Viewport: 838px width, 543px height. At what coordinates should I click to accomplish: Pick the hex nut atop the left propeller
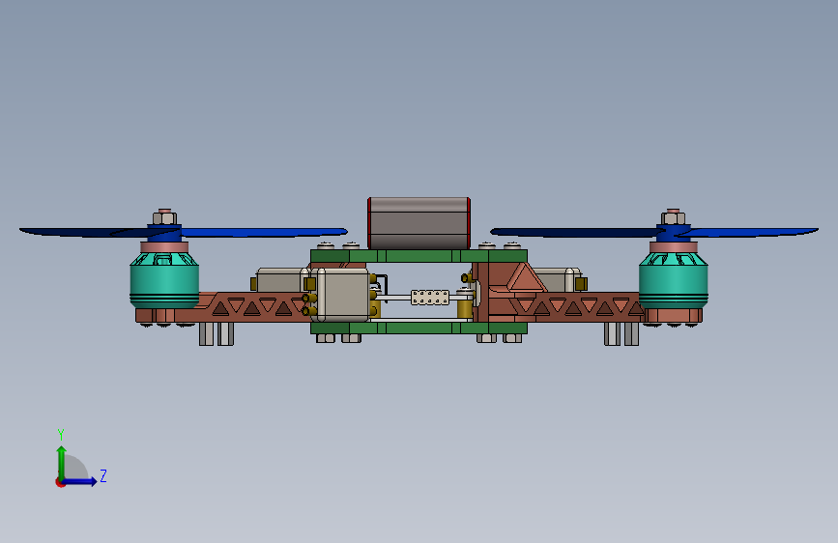tap(164, 217)
